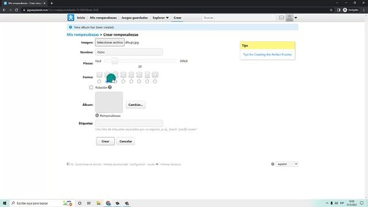Pick the sixth jigsaw shape icon
The width and height of the screenshot is (368, 207).
point(139,75)
